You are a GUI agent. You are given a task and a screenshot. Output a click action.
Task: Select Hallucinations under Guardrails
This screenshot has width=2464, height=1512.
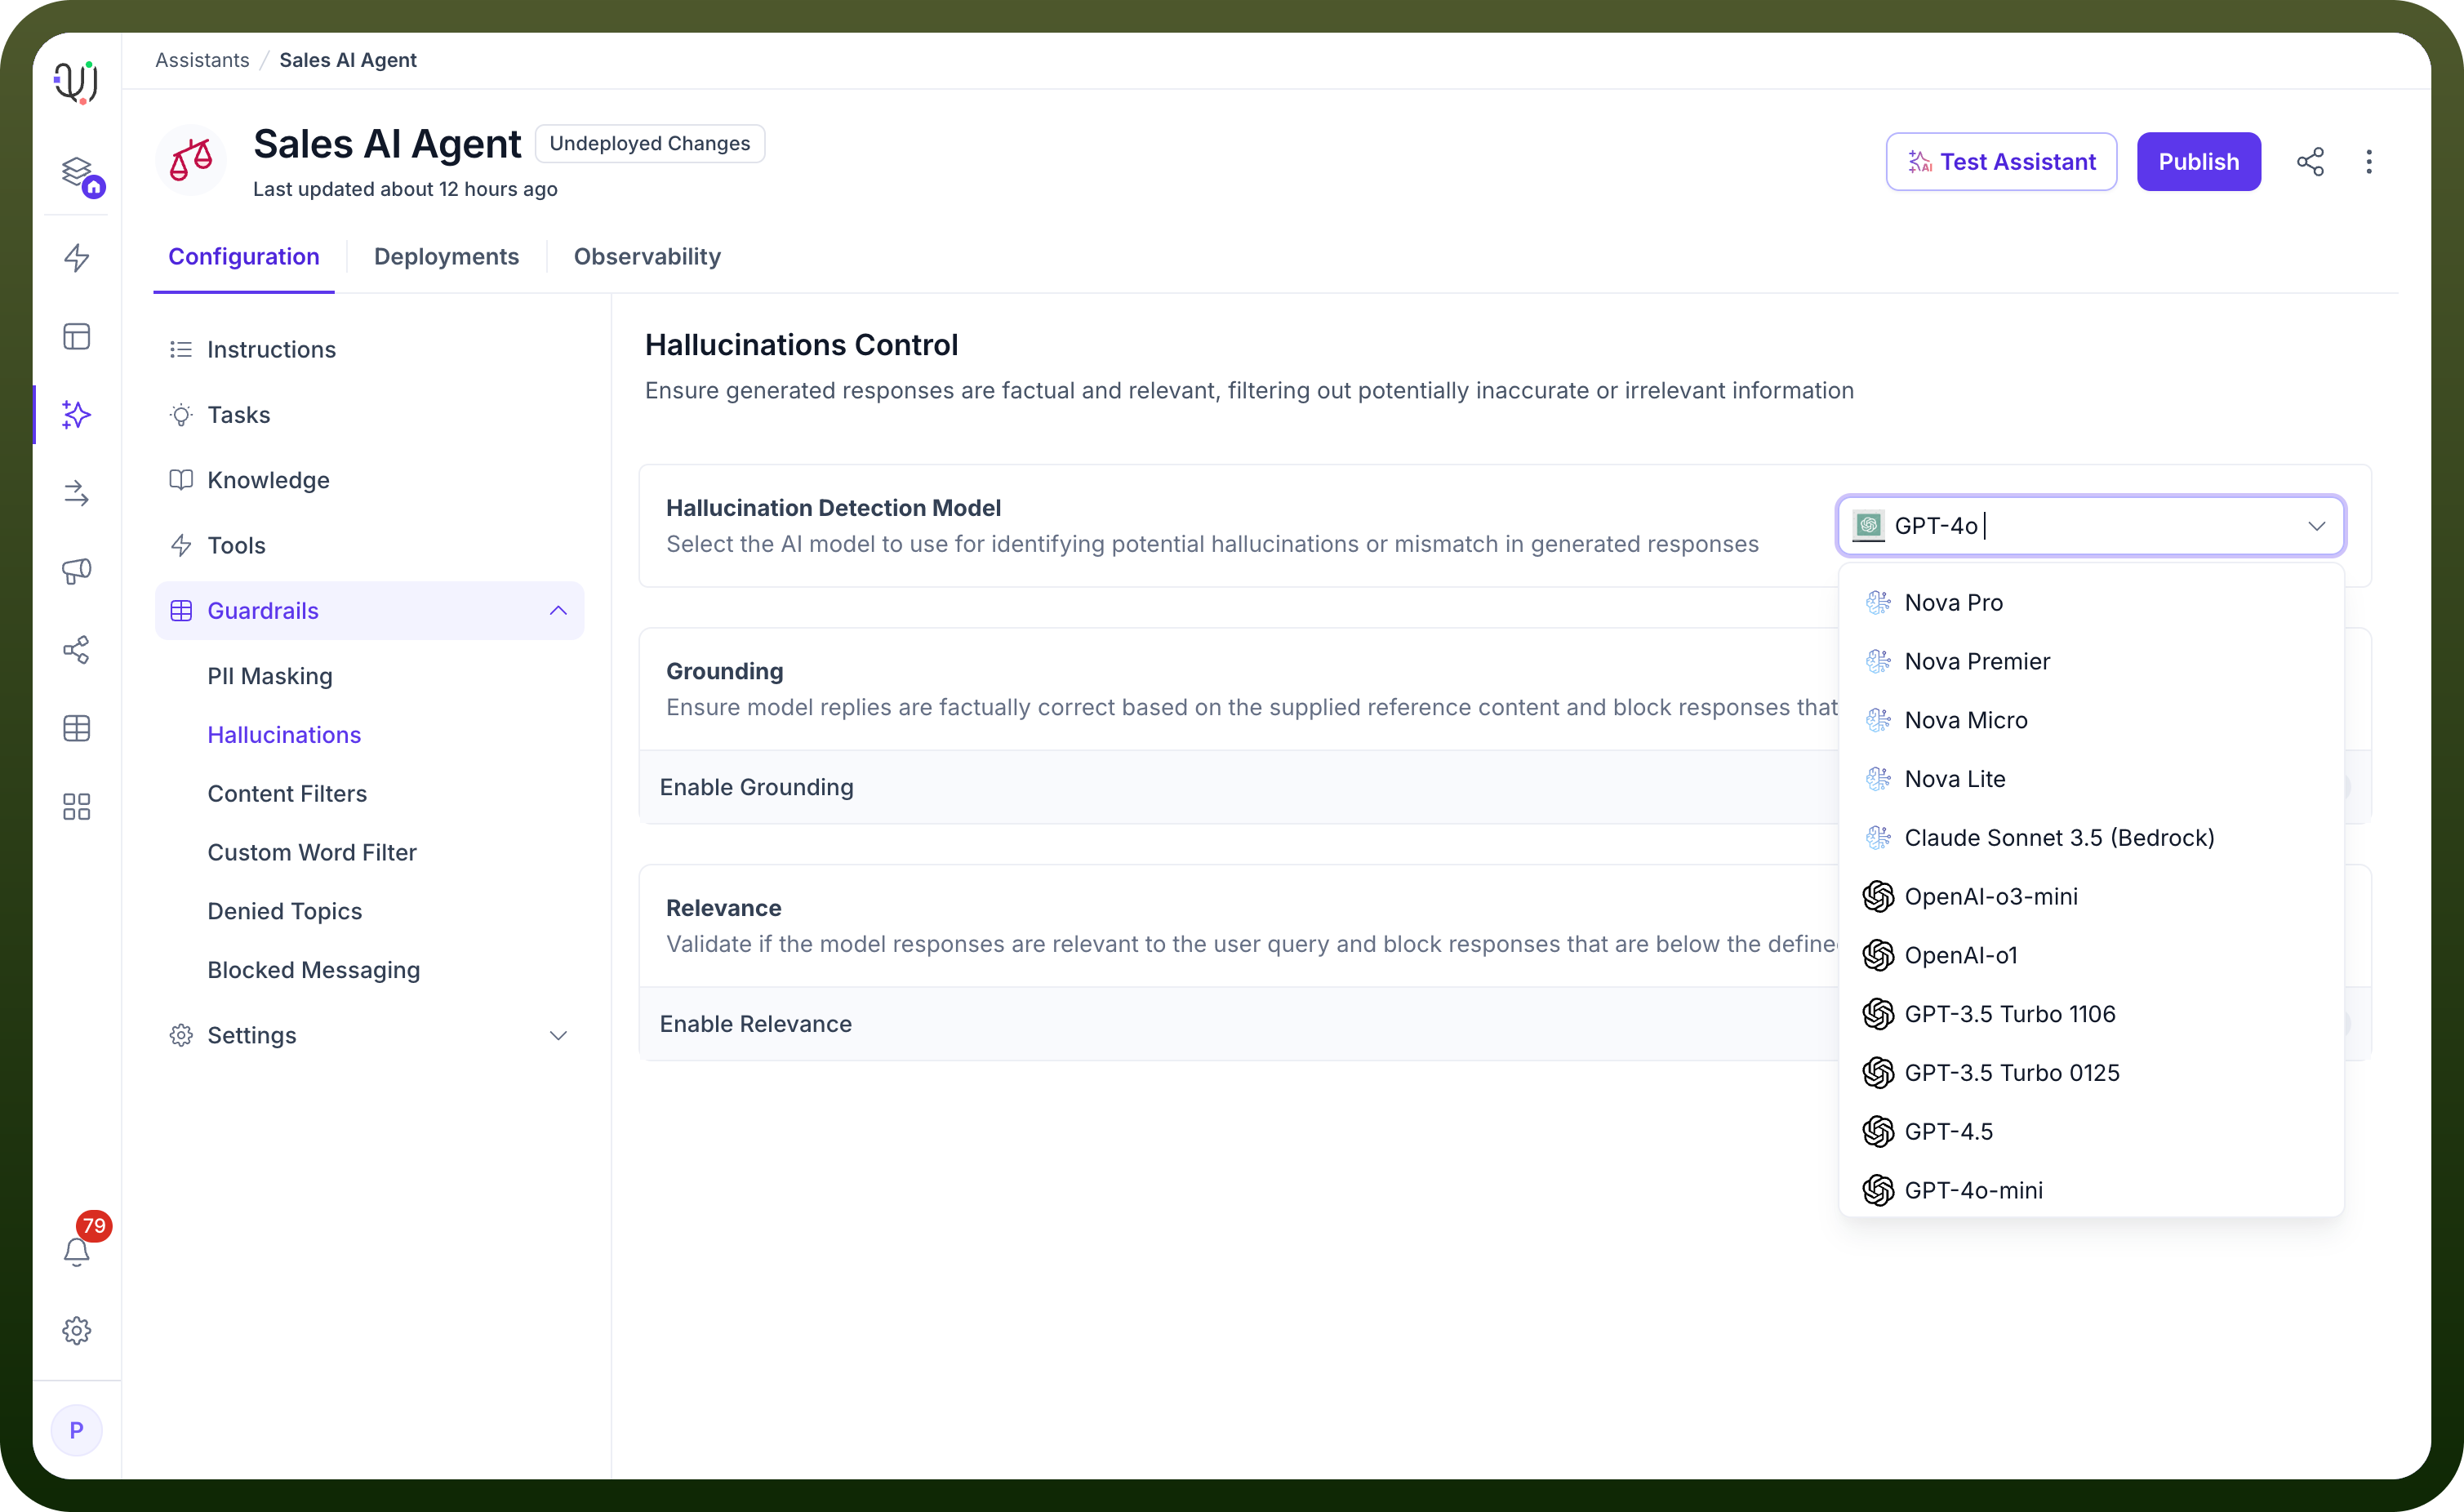pyautogui.click(x=284, y=735)
